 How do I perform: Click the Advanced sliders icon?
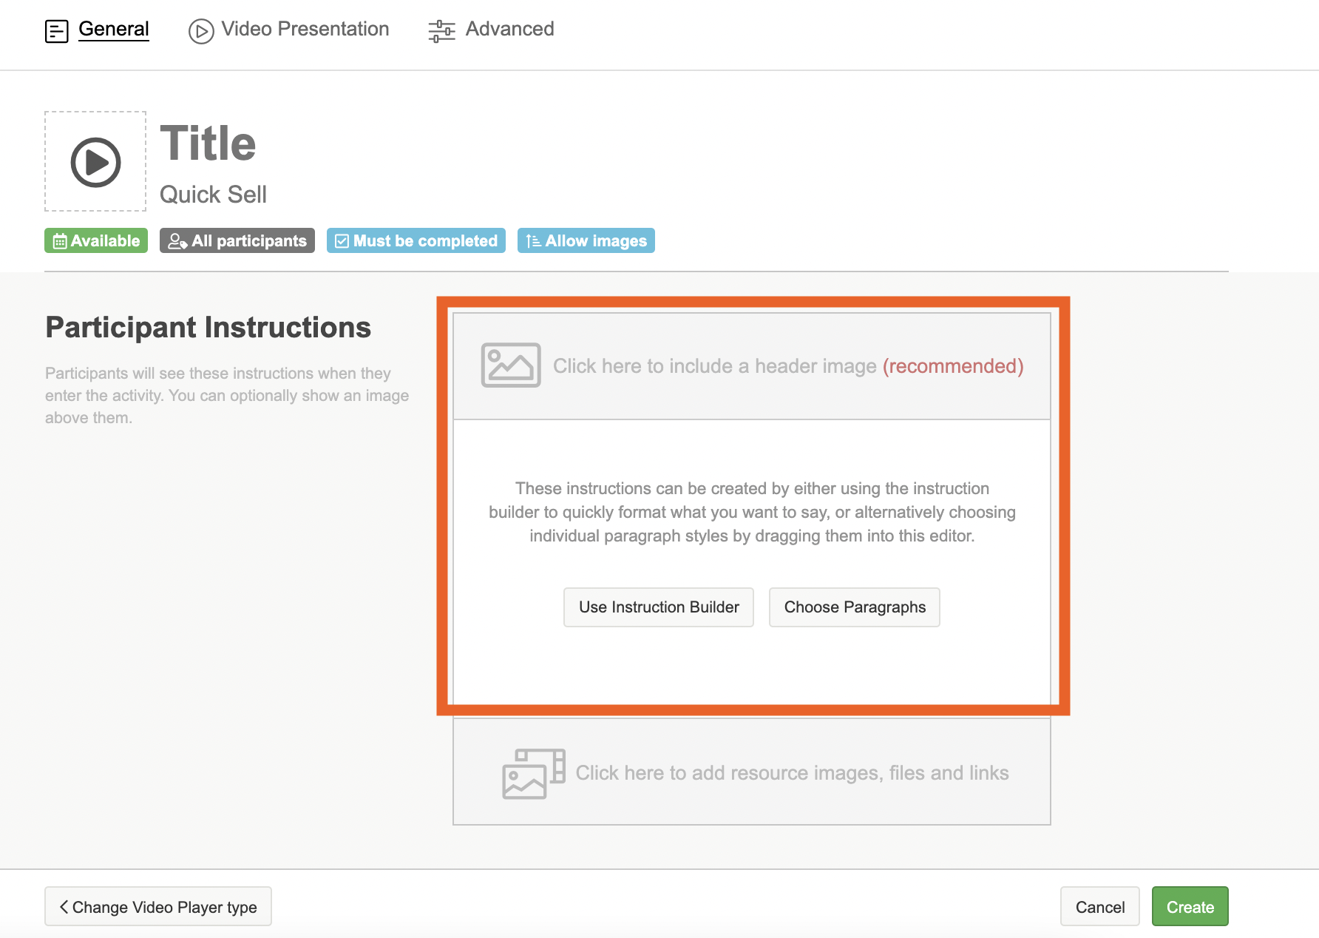[441, 31]
